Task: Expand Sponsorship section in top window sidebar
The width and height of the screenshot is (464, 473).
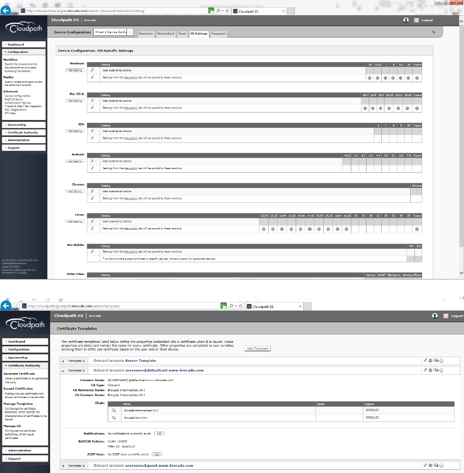Action: [x=24, y=125]
